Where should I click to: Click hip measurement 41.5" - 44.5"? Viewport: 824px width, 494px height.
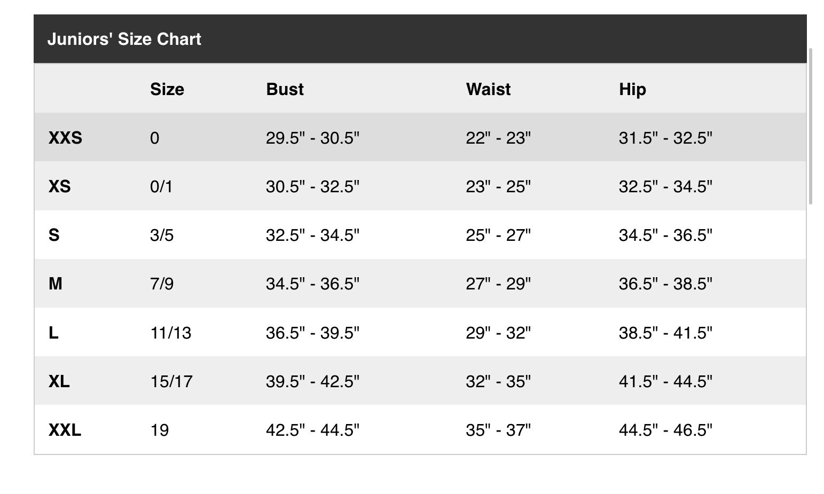pyautogui.click(x=665, y=381)
